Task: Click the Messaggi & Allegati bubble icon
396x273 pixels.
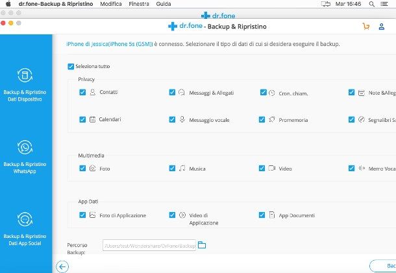Action: (182, 92)
